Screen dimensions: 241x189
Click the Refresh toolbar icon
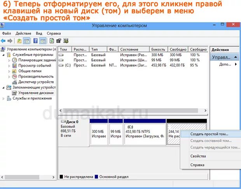52,41
